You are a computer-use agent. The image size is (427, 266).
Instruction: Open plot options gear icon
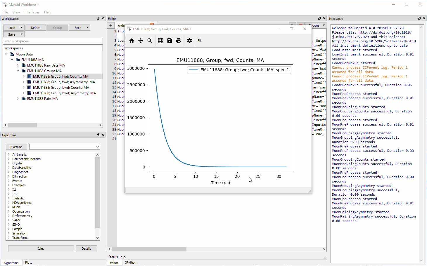[x=189, y=41]
